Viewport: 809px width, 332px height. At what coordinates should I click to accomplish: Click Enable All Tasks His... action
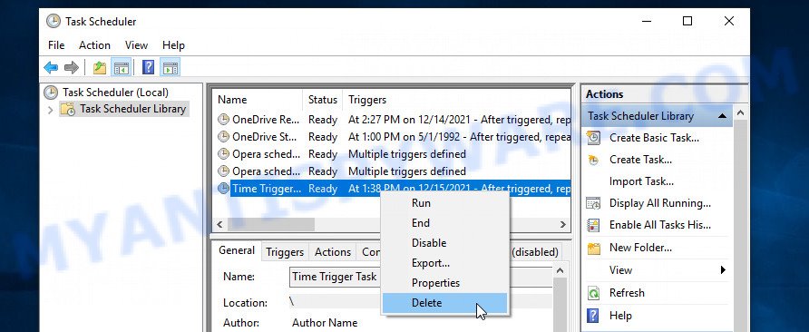point(660,225)
